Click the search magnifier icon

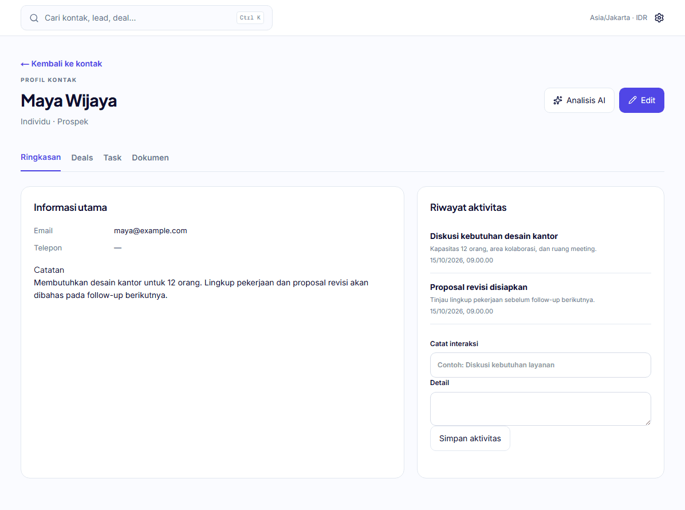(x=34, y=18)
